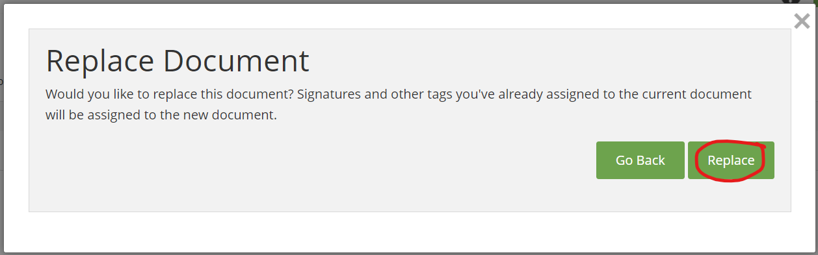Close the Replace Document dialog with X
Screen dimensions: 818x255
(802, 21)
